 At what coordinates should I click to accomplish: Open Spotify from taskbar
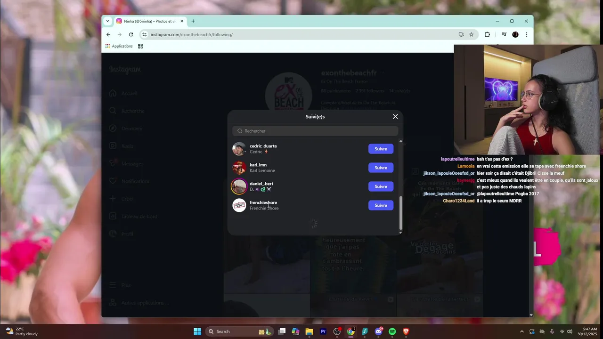click(x=392, y=331)
